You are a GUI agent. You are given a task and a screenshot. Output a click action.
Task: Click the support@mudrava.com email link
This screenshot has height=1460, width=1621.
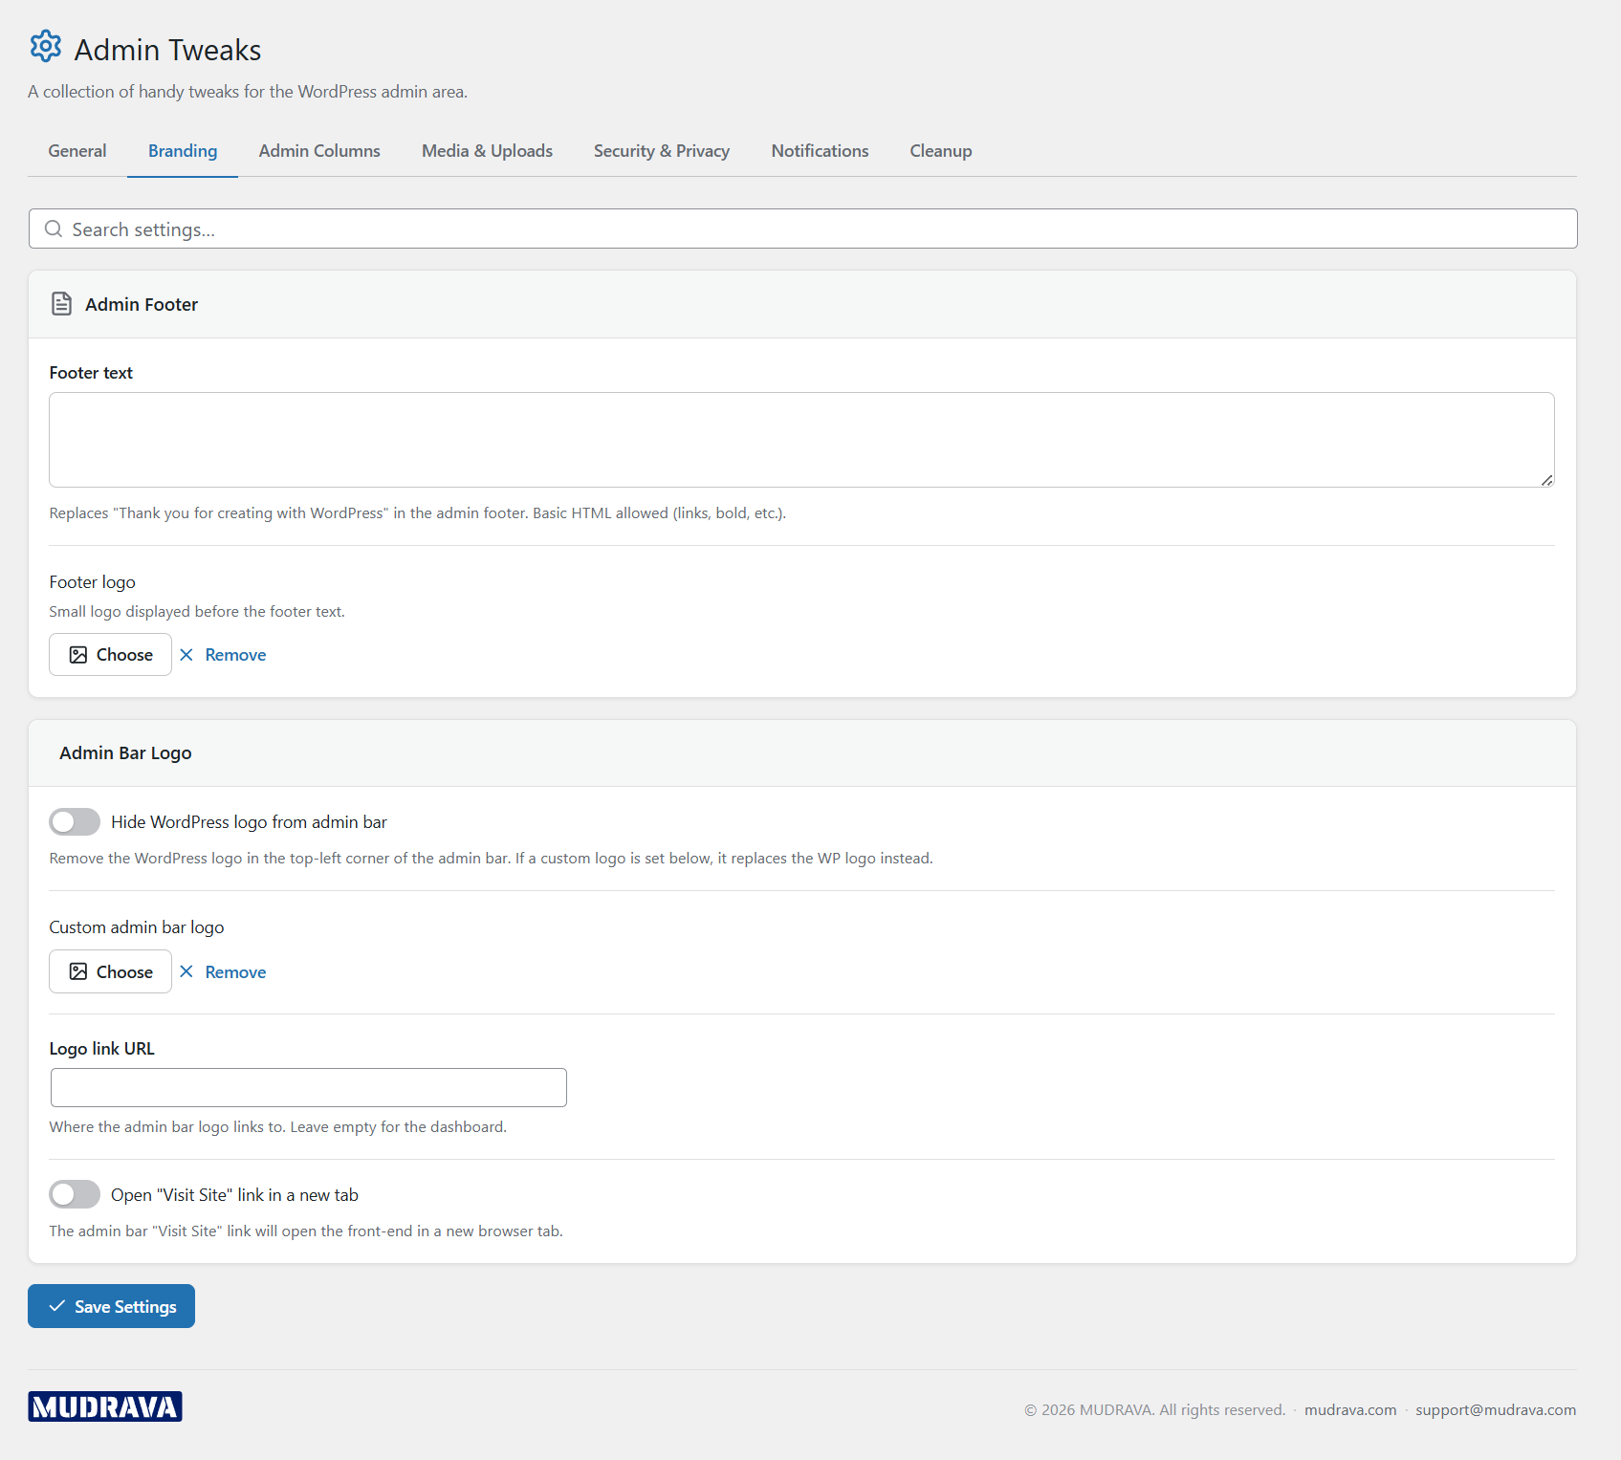pos(1496,1409)
